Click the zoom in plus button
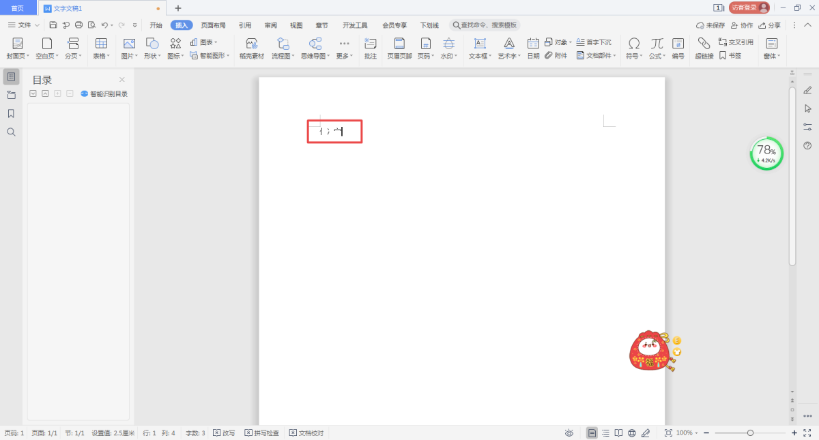 point(794,432)
